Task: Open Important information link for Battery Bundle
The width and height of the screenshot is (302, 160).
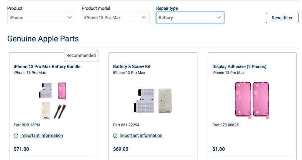Action: coord(42,135)
